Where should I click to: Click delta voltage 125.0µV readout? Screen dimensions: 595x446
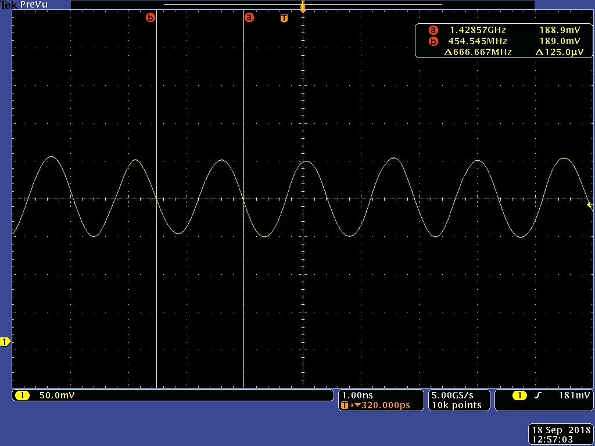560,52
